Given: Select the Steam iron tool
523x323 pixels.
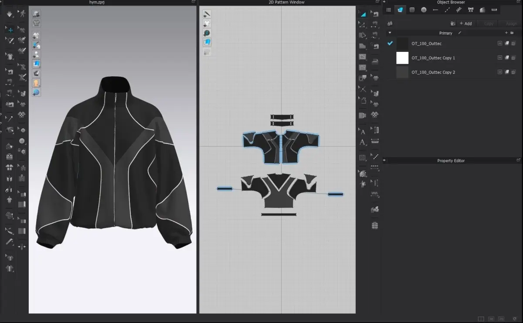Looking at the screenshot, I should [375, 61].
